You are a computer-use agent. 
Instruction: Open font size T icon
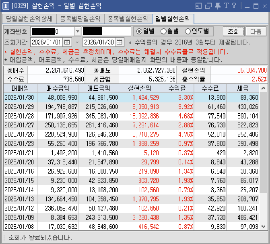pyautogui.click(x=226, y=6)
